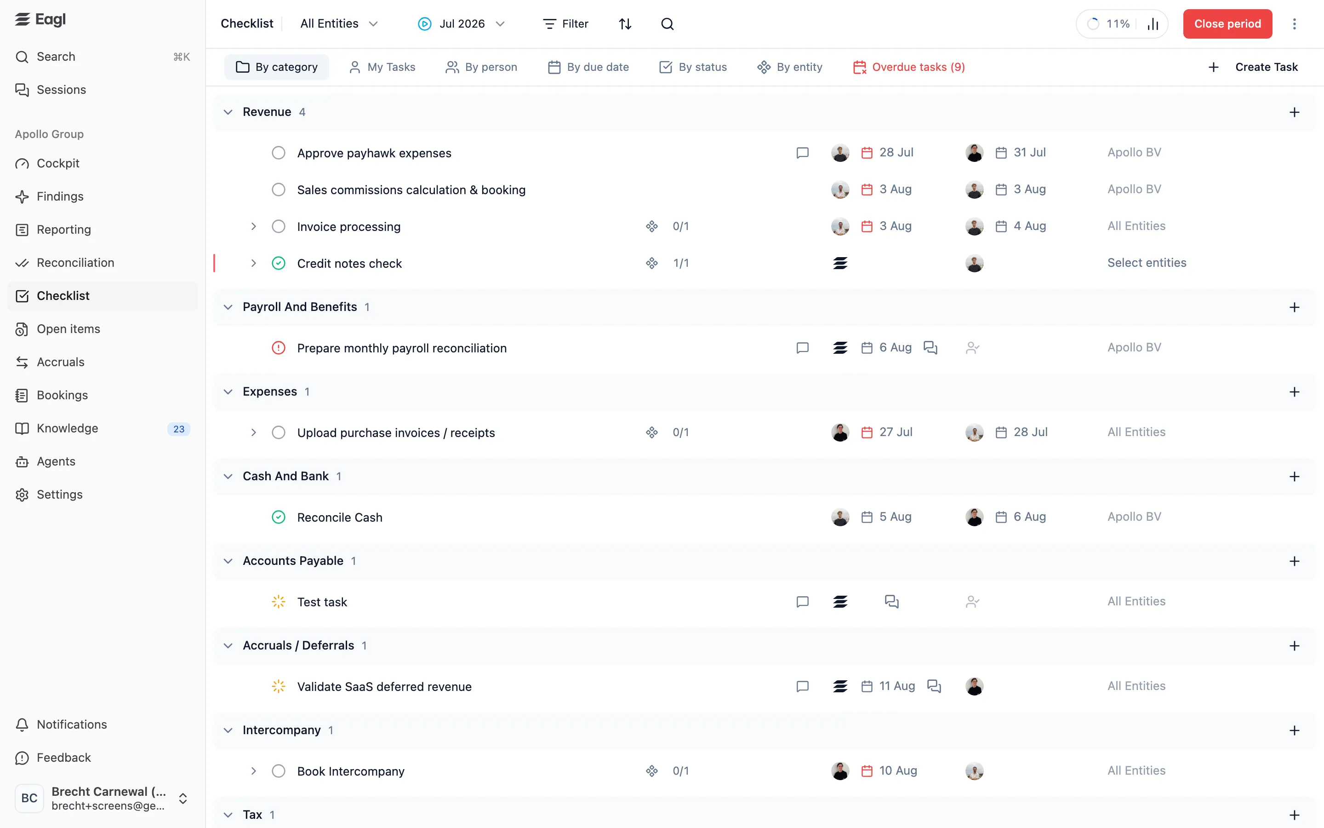Open the Jul 2026 period dropdown
This screenshot has height=828, width=1324.
point(461,24)
